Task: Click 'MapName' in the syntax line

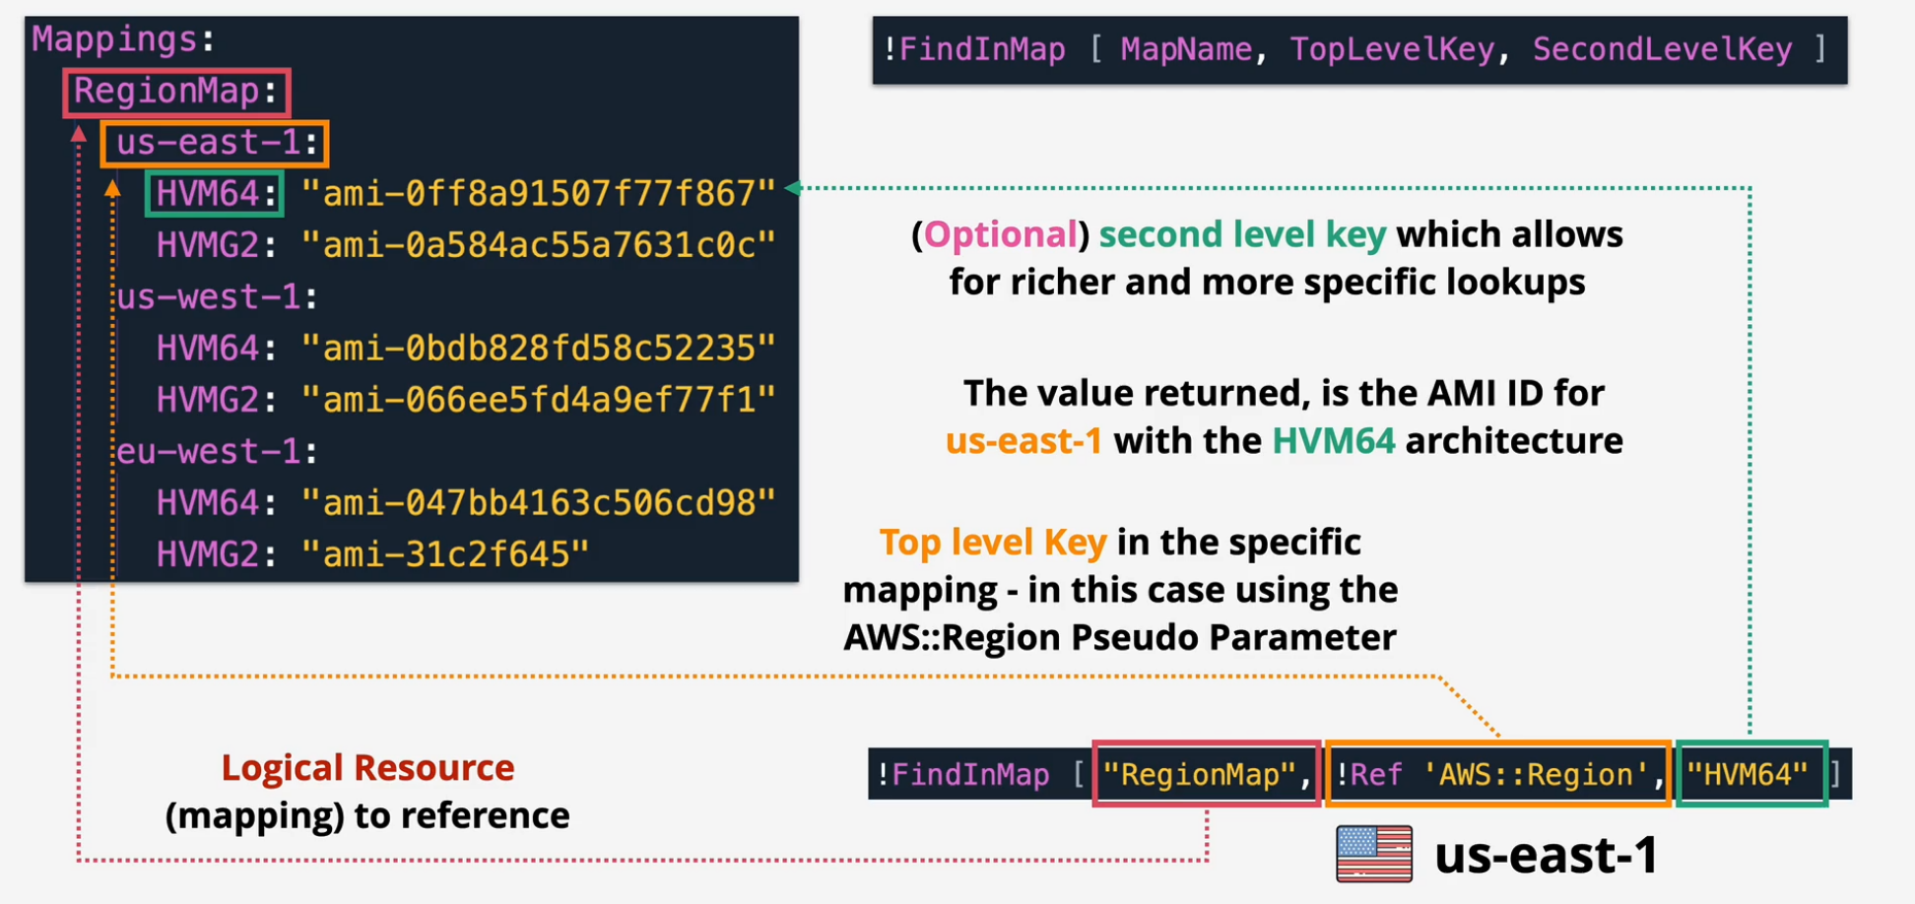Action: point(1186,49)
